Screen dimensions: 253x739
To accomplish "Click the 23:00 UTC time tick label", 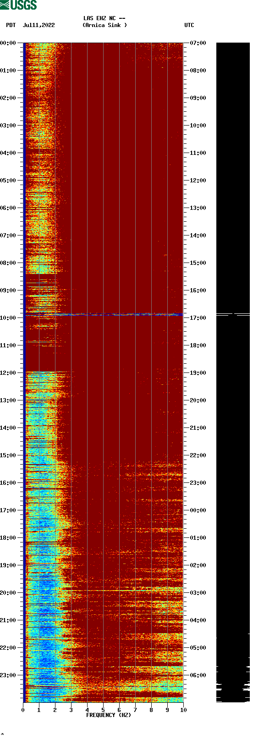I will [x=198, y=483].
